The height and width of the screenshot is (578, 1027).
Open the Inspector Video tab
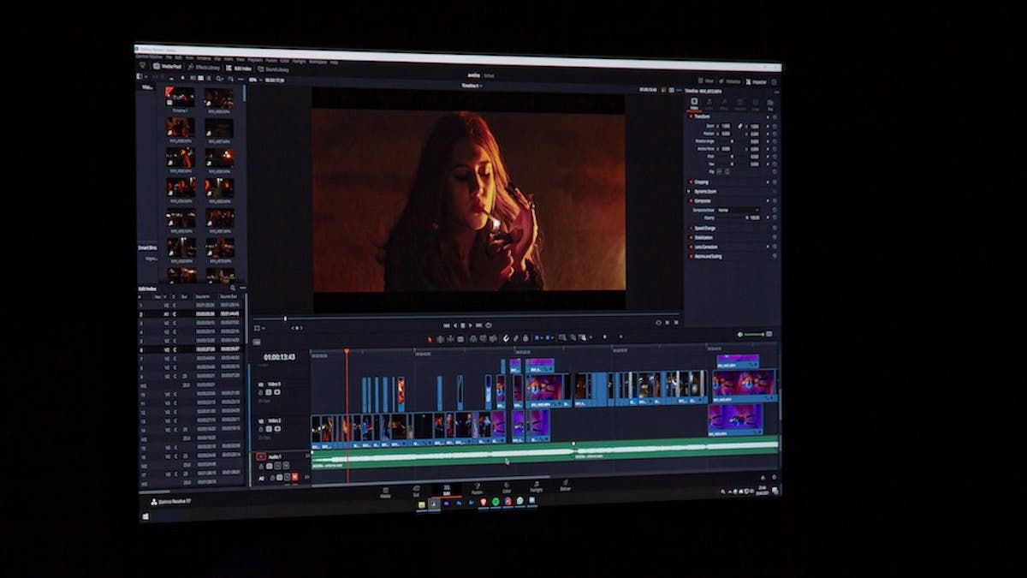(x=694, y=104)
